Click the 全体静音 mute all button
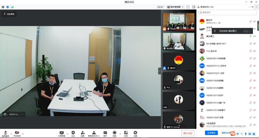 click(211, 133)
